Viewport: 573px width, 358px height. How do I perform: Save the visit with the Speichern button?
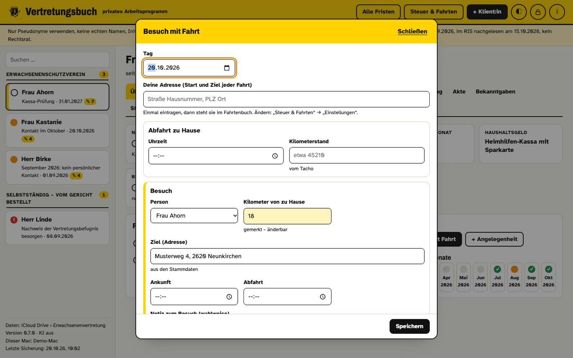pyautogui.click(x=410, y=326)
